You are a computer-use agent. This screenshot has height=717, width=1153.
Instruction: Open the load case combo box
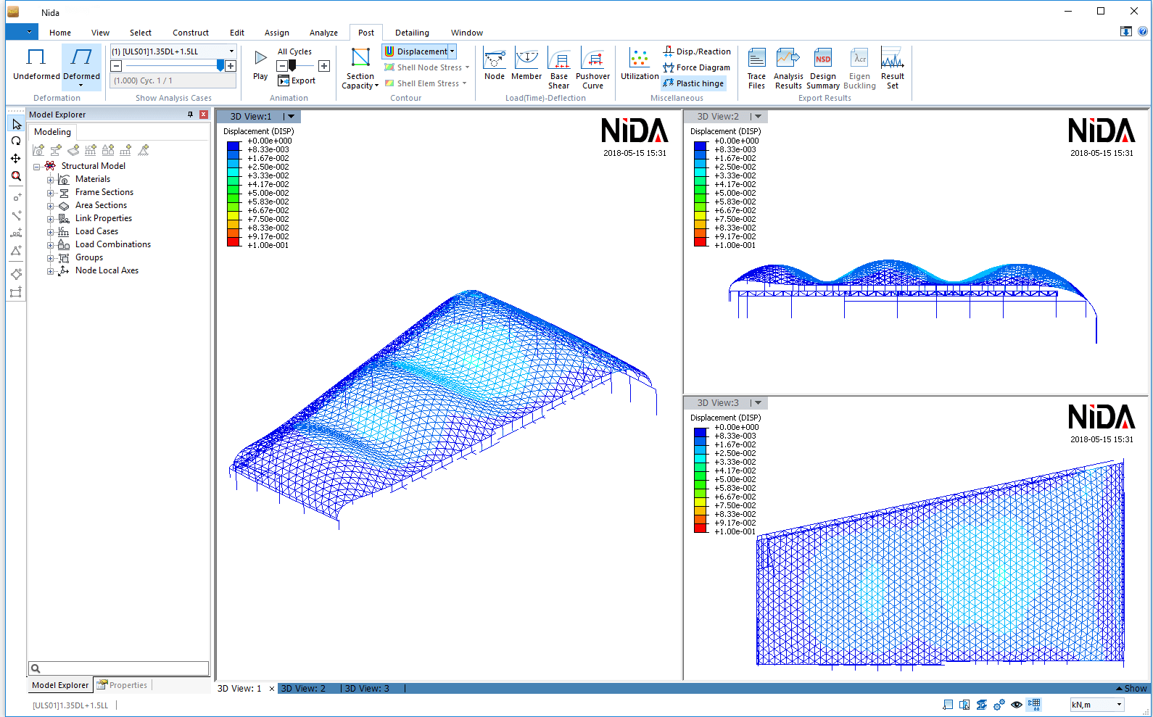(173, 51)
